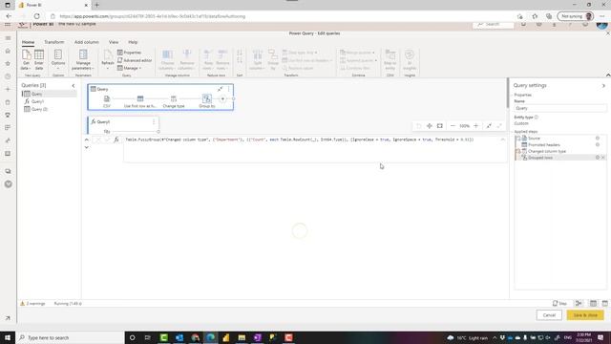This screenshot has height=344, width=611.
Task: Open settings gear for Grouped rows step
Action: (x=598, y=158)
